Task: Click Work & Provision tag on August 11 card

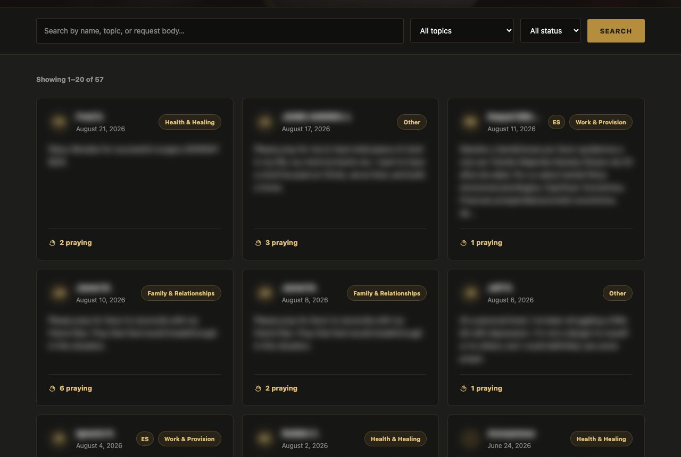Action: tap(601, 122)
